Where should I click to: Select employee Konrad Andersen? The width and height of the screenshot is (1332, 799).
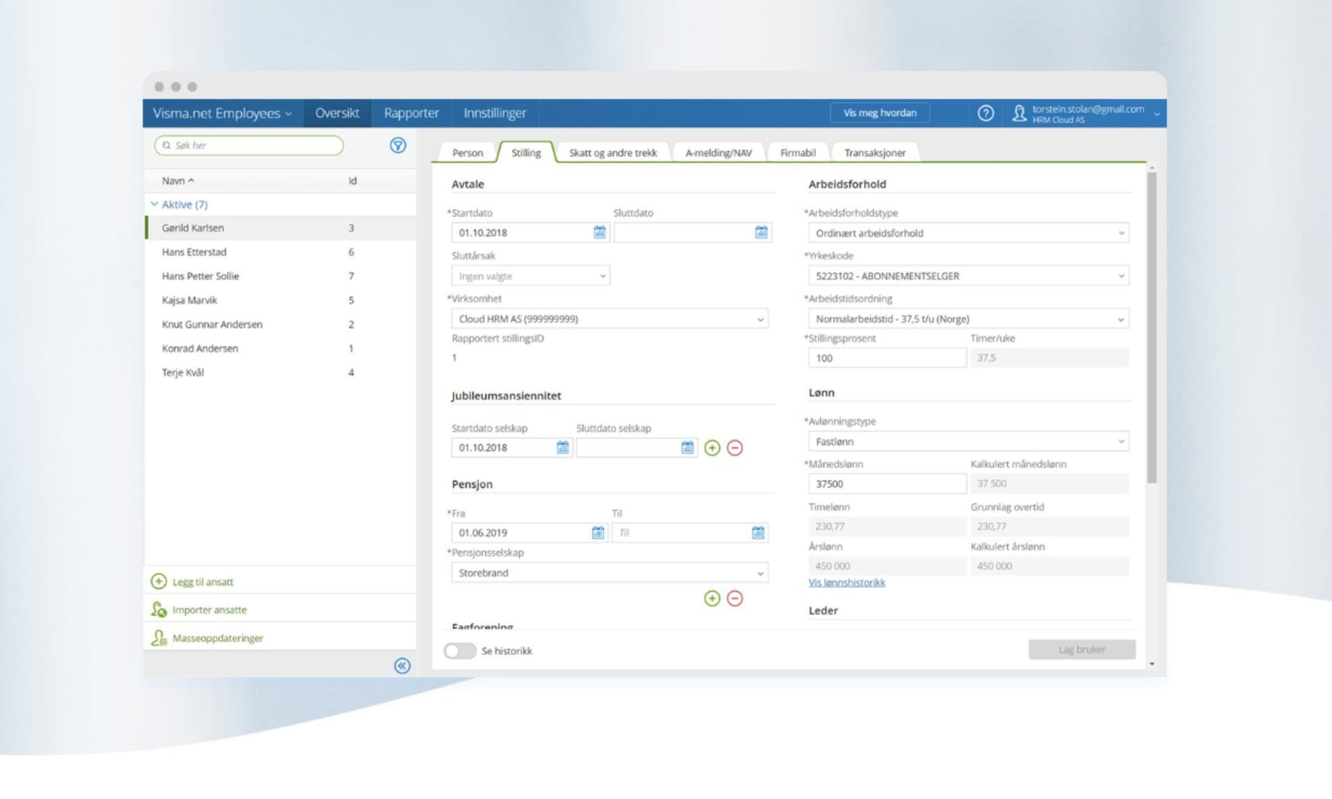[280, 348]
